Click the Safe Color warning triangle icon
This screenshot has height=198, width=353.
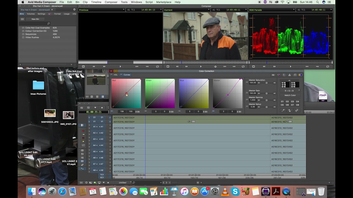290,75
